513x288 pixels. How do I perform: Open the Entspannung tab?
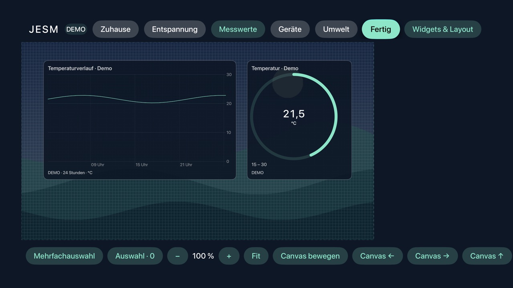click(175, 29)
